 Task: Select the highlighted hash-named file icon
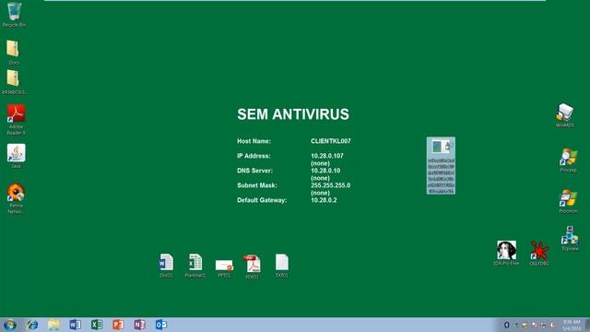click(x=441, y=166)
